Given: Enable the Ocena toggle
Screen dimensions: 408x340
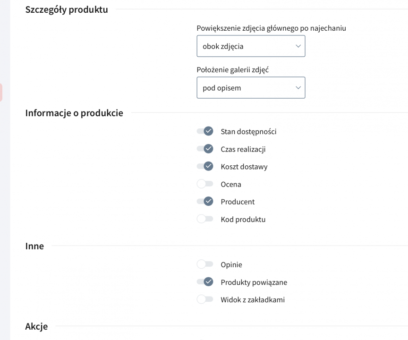Looking at the screenshot, I should coord(205,184).
